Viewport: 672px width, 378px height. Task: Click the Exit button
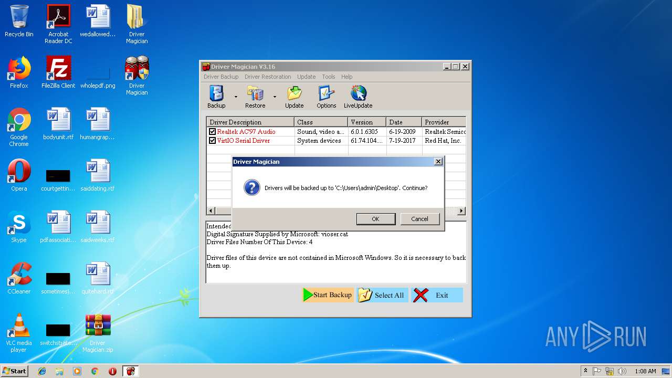(x=437, y=295)
